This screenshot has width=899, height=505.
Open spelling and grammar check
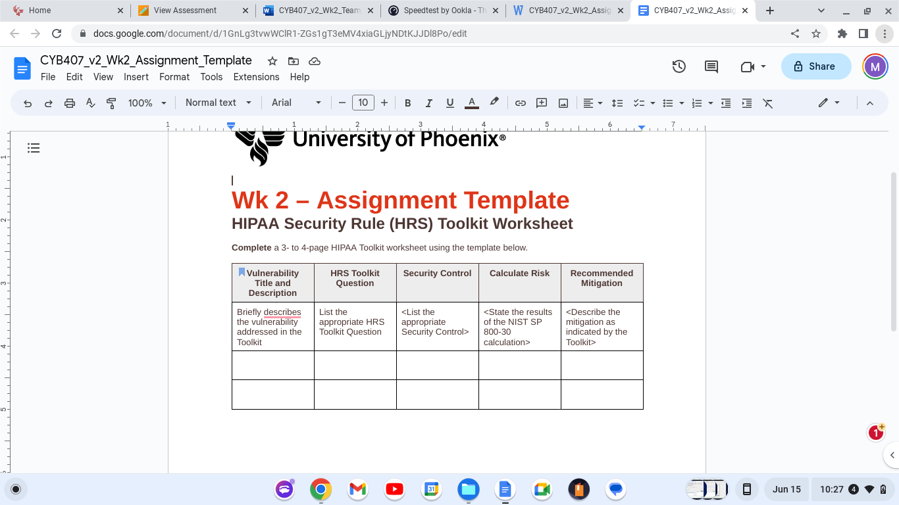(90, 103)
